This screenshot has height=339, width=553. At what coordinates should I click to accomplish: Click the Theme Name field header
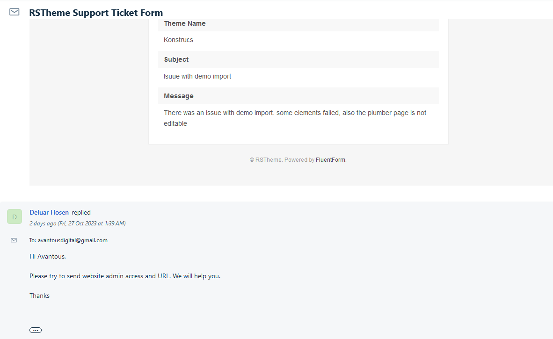pos(185,23)
